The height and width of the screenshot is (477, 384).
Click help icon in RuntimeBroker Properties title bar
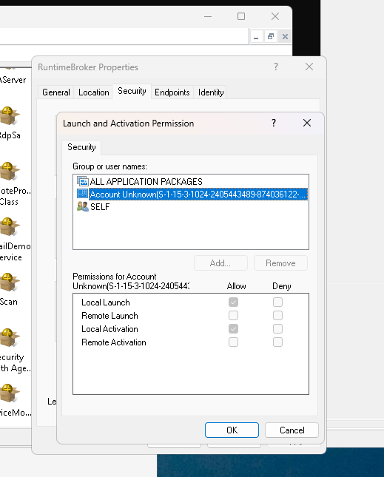[x=276, y=67]
